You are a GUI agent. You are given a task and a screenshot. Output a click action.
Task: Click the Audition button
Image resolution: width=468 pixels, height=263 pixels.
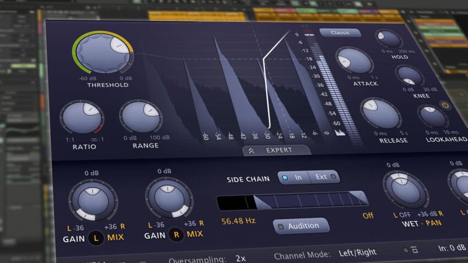tap(301, 226)
